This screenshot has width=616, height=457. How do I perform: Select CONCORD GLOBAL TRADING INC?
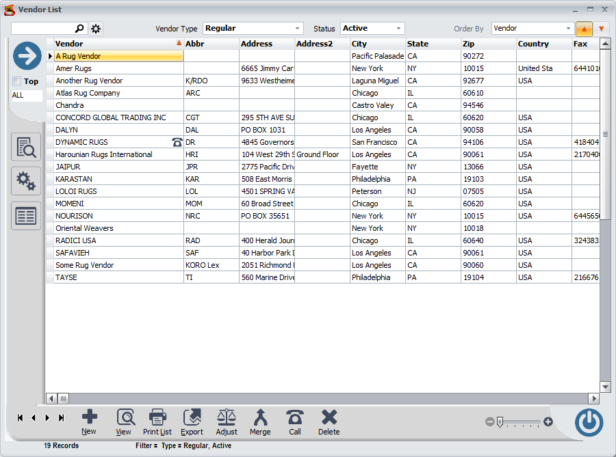118,117
